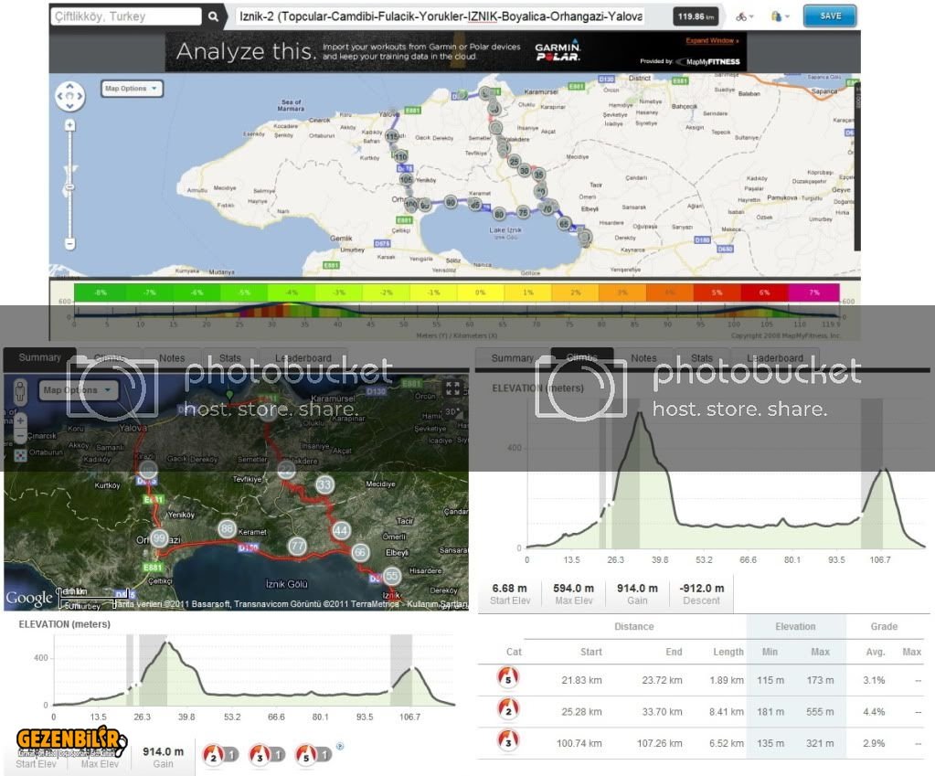The image size is (935, 776).
Task: Click the Çiftlikköy, Turkey location search field
Action: pos(126,16)
